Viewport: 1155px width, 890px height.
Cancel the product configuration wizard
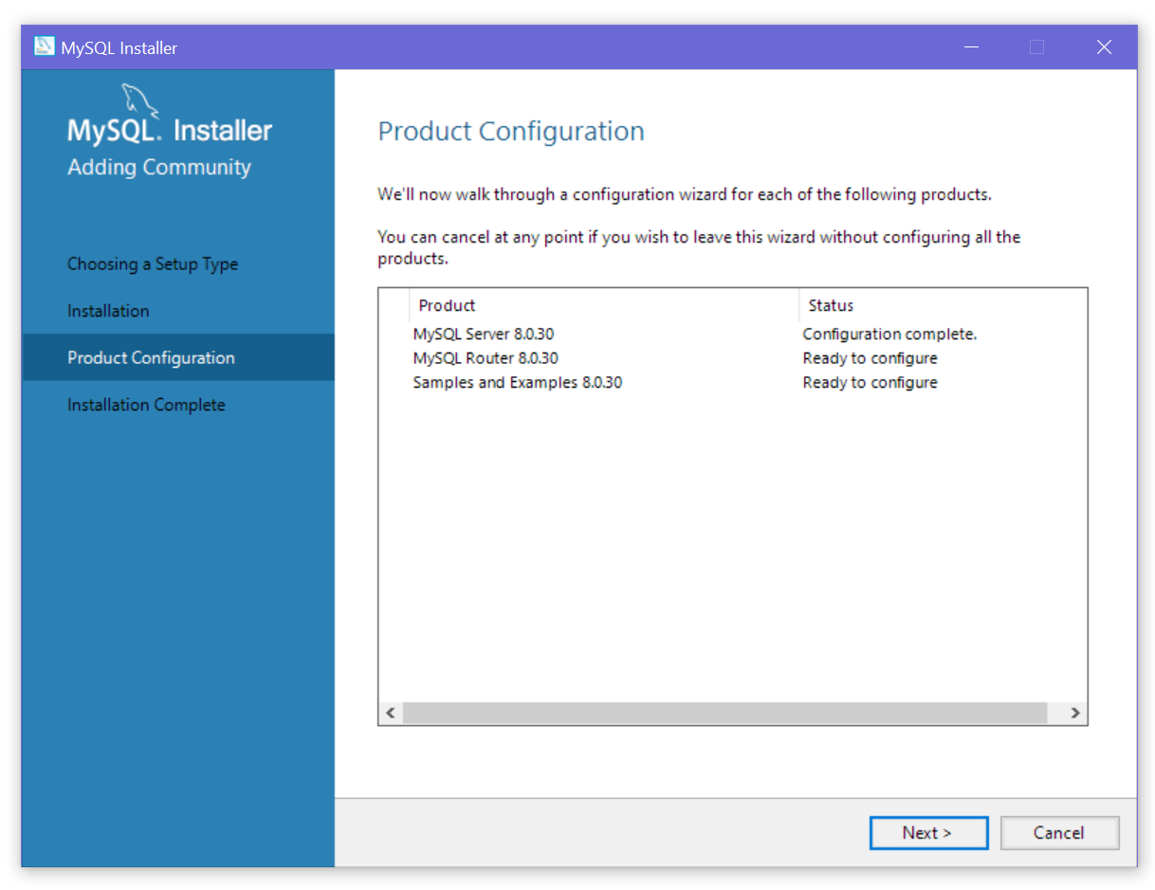1059,832
